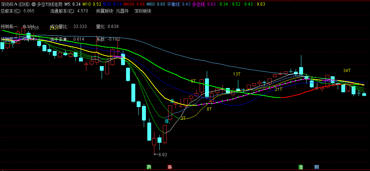Click the 233T marker near the top
370x171 pixels.
(54, 28)
